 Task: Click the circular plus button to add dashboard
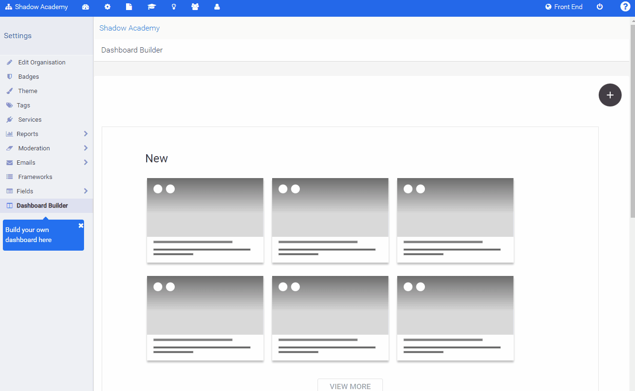(610, 95)
